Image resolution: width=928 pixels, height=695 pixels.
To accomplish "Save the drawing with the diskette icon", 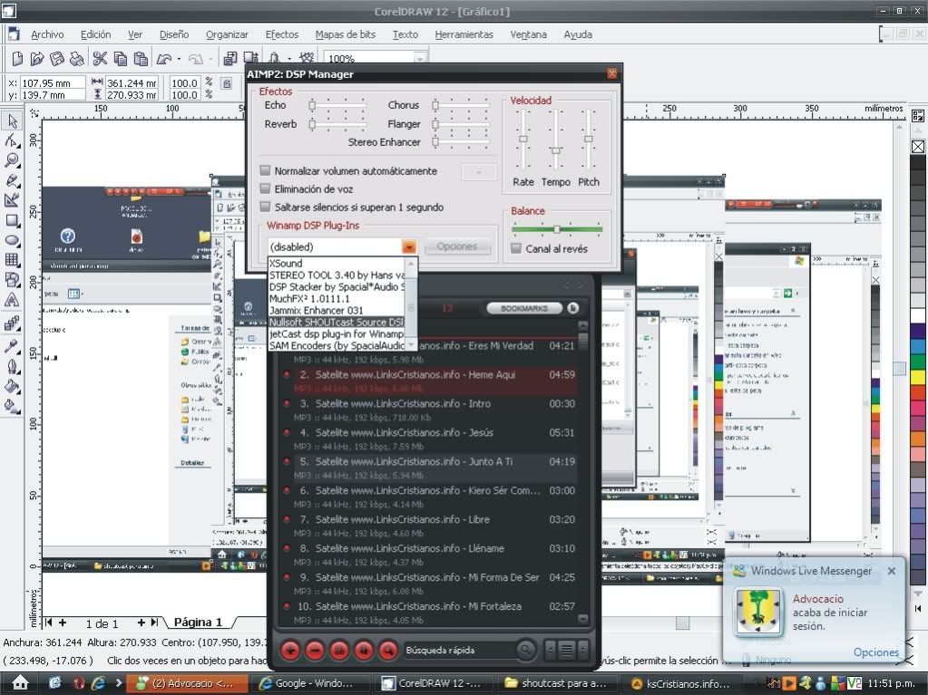I will click(x=57, y=59).
